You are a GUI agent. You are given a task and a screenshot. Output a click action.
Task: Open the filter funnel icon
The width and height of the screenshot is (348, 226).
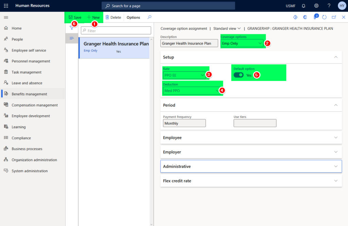click(71, 28)
